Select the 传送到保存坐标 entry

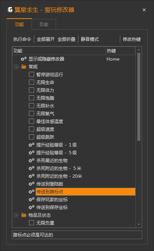pos(52,207)
